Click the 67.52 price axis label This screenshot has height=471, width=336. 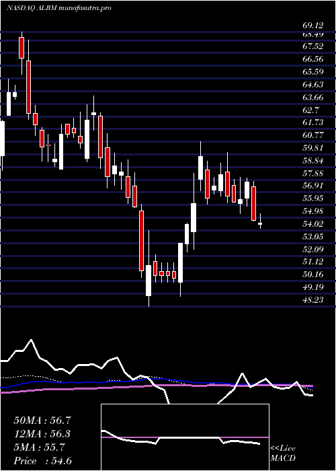[x=313, y=46]
